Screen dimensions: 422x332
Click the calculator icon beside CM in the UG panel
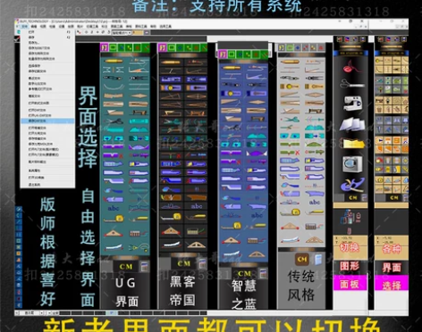click(x=144, y=266)
